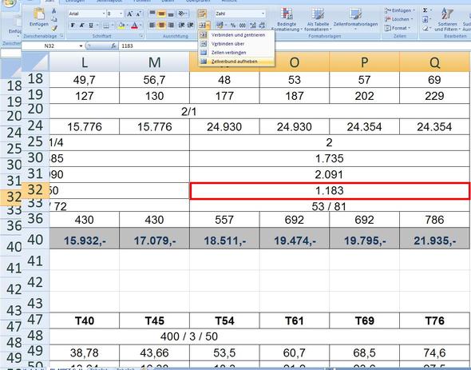Click the copy icon in Zwischenablage

(x=54, y=19)
